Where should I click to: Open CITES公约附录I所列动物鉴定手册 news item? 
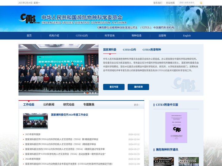[x=69, y=164]
